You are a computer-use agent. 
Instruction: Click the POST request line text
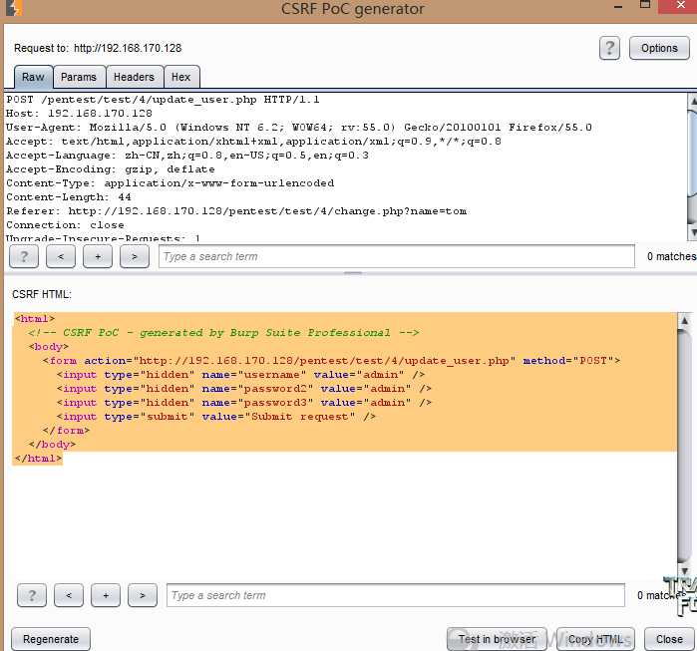coord(163,100)
